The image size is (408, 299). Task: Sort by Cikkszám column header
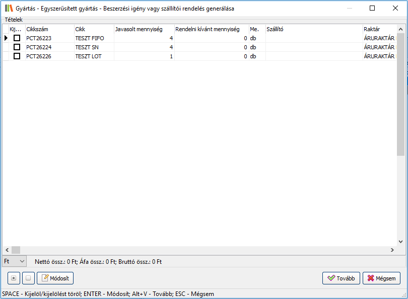click(x=49, y=29)
